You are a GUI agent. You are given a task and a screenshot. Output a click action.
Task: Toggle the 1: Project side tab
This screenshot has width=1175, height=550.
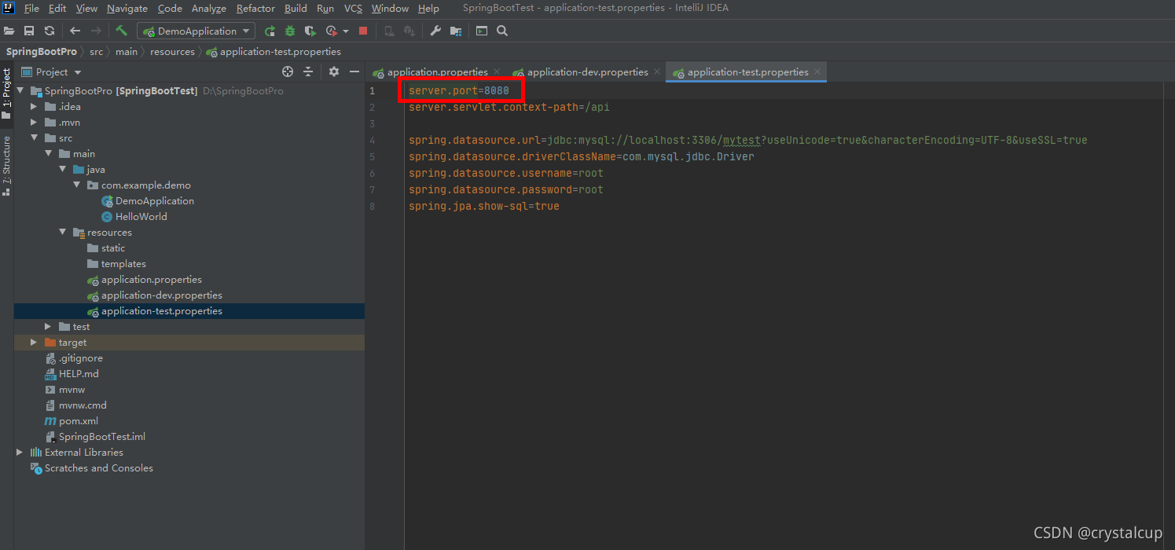(x=6, y=93)
